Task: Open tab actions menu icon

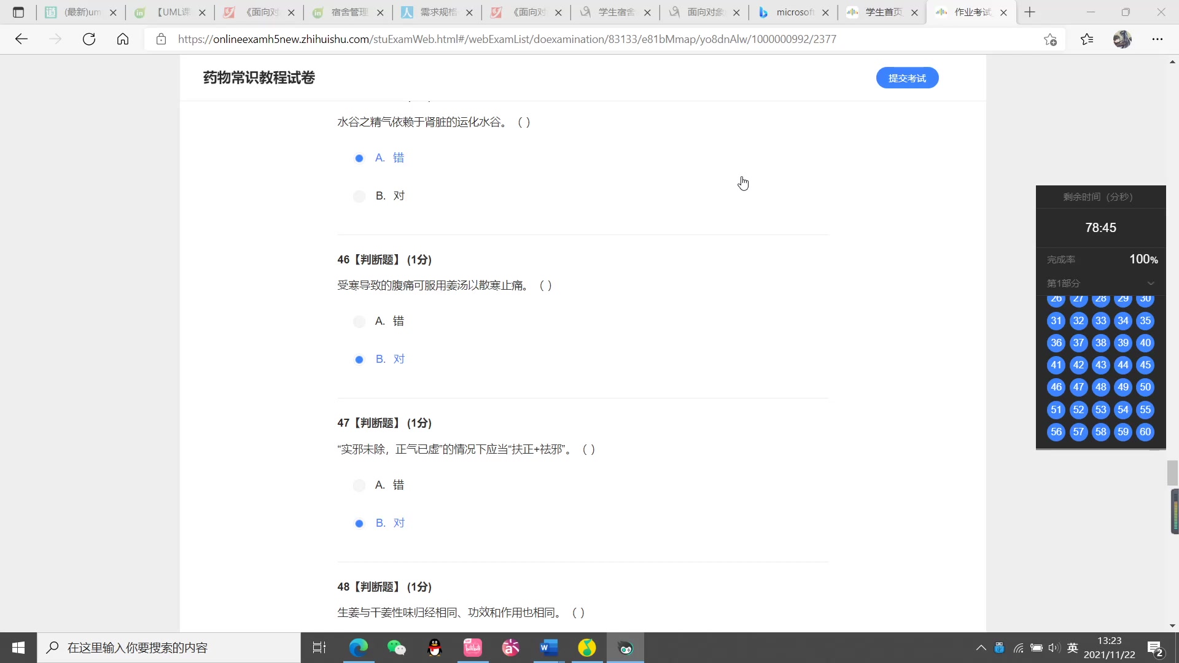Action: pos(18,12)
